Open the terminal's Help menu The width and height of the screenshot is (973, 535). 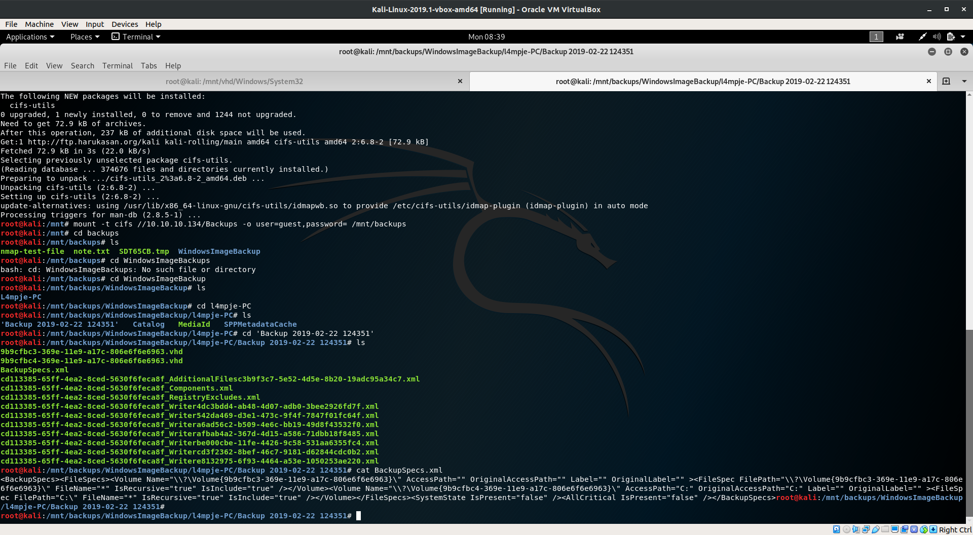click(x=173, y=65)
